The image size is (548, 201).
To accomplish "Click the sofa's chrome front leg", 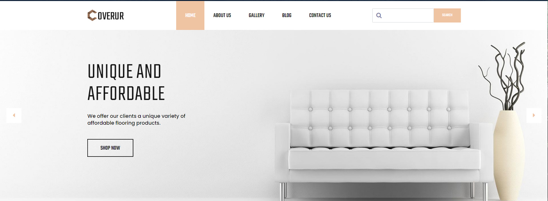I will [283, 191].
